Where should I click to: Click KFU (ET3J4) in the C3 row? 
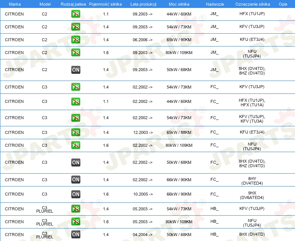252,132
